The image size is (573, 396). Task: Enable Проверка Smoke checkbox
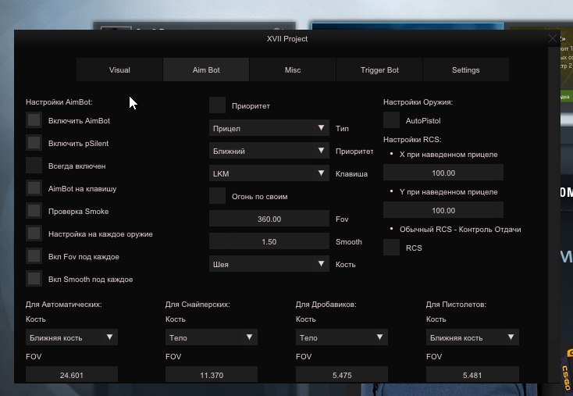click(x=34, y=211)
